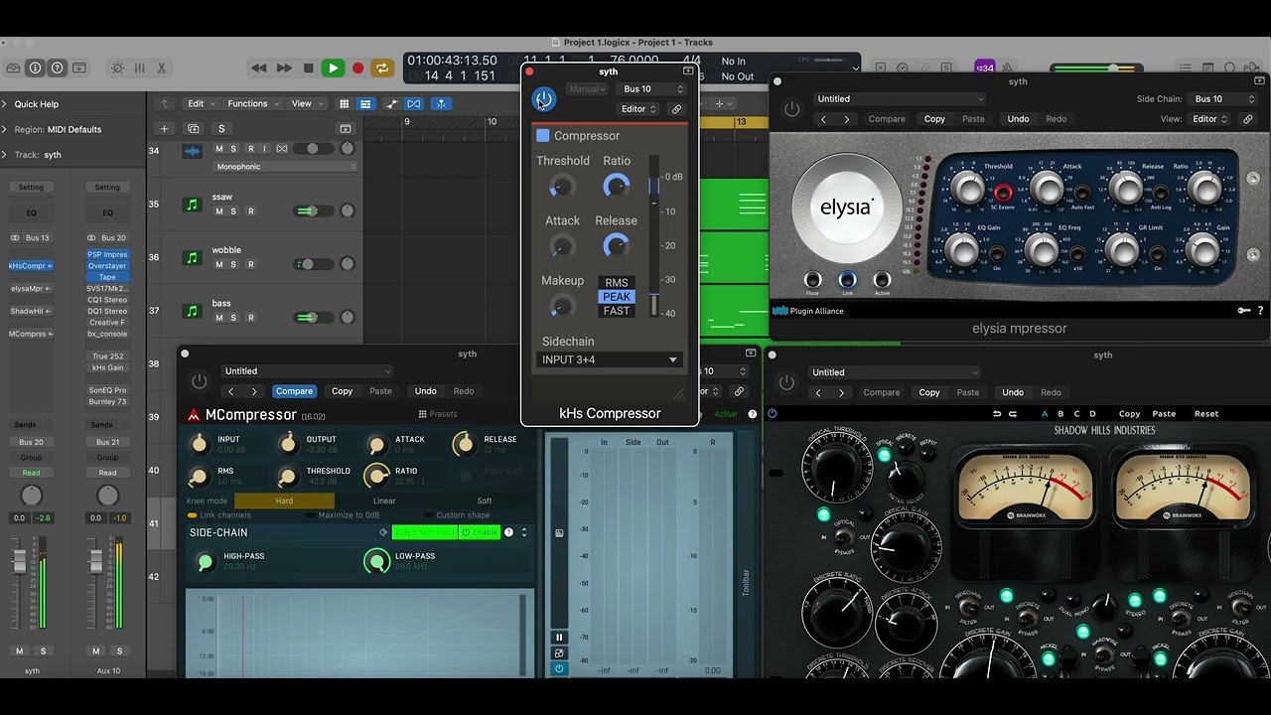Open Sidechain INPUT 3+4 dropdown
Viewport: 1271px width, 715px height.
coord(609,359)
